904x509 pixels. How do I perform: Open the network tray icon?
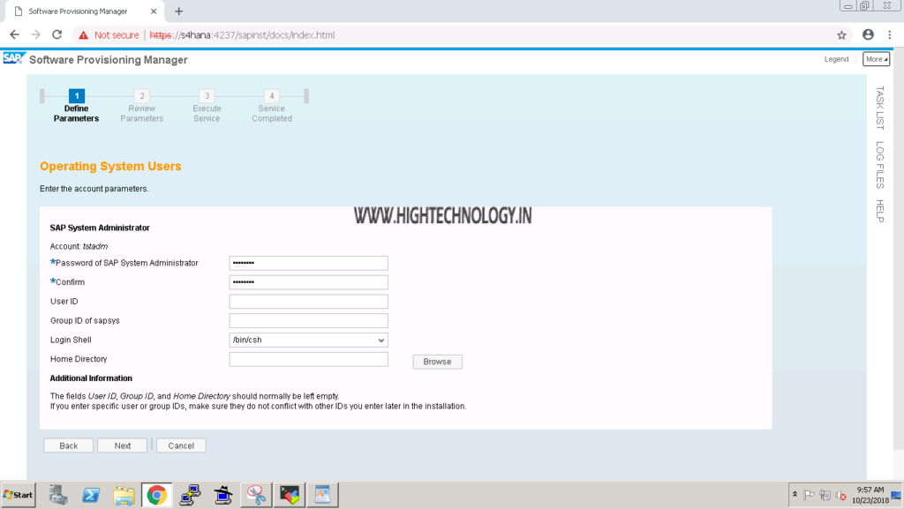825,495
